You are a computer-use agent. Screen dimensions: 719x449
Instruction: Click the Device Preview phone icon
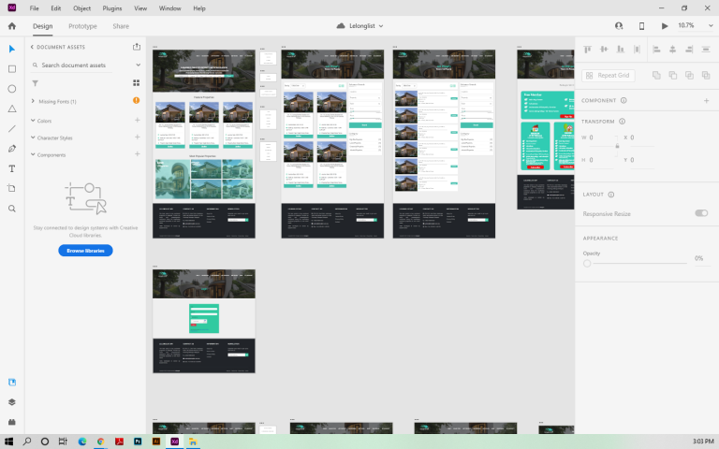pos(641,26)
